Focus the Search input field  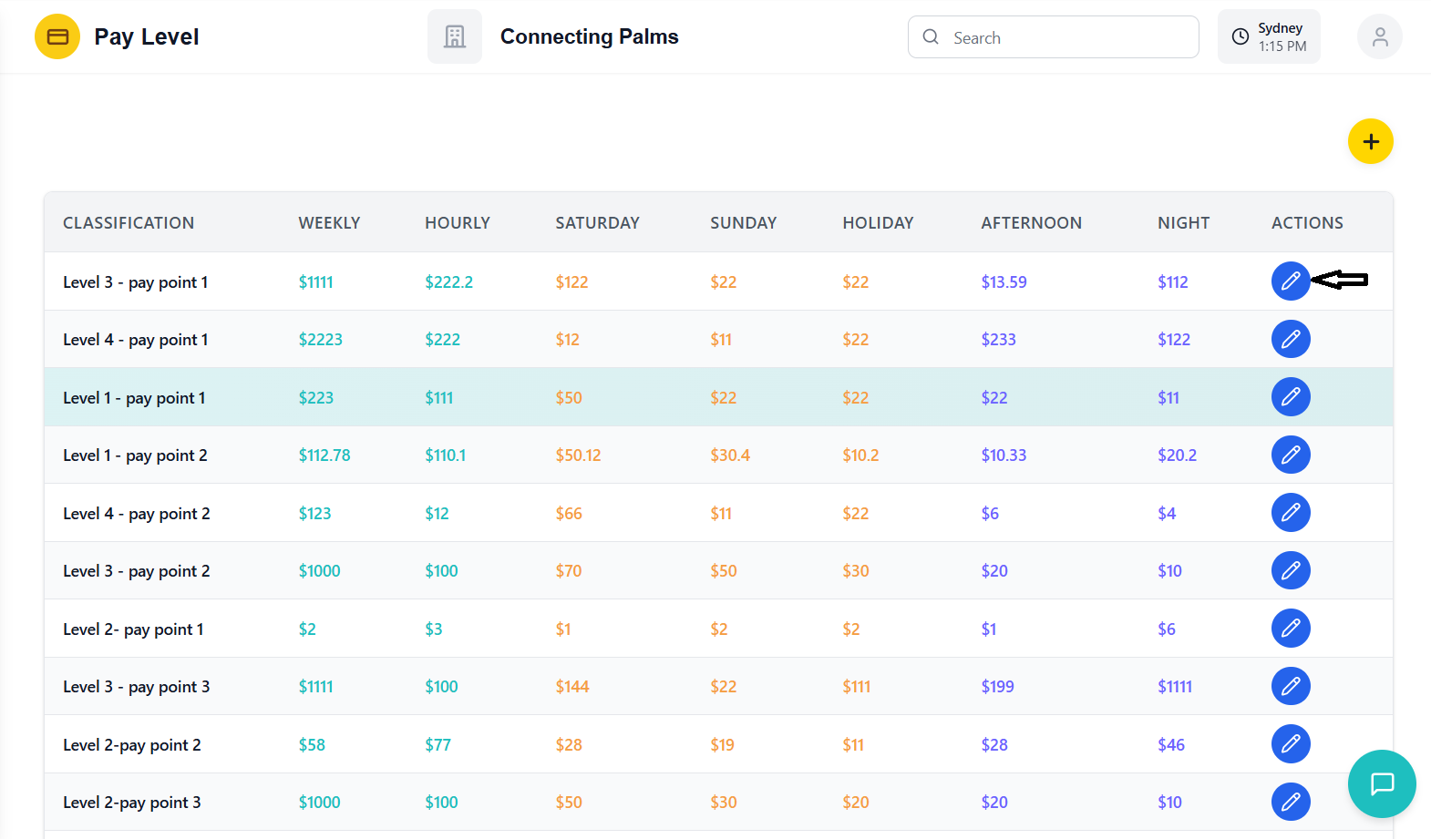coord(1066,37)
